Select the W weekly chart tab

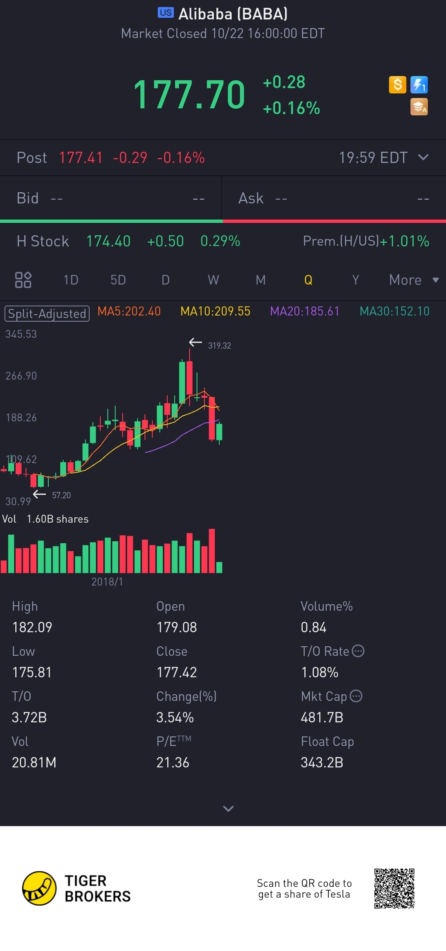click(x=214, y=280)
